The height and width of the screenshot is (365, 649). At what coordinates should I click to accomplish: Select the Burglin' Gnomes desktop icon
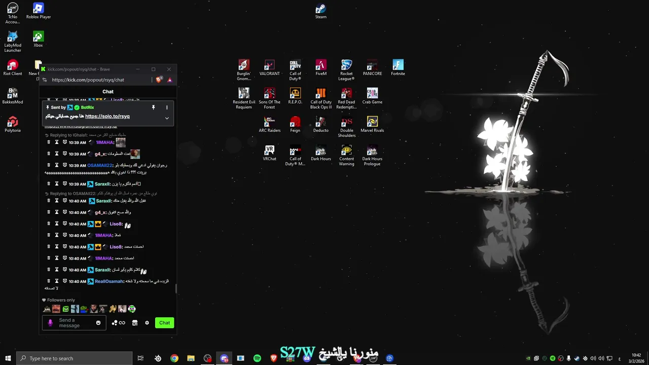tap(244, 70)
